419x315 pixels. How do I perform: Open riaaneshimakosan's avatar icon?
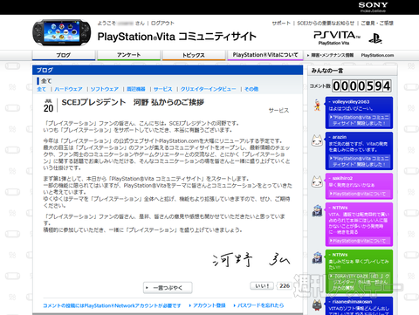click(317, 305)
